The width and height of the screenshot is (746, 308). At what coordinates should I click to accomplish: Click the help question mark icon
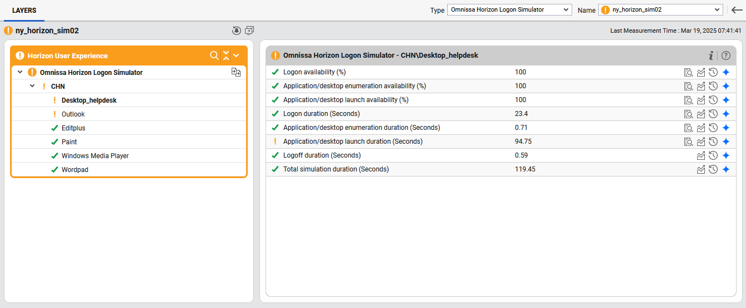726,55
